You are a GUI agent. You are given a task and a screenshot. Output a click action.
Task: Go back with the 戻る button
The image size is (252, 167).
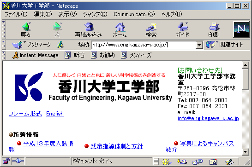click(25, 30)
